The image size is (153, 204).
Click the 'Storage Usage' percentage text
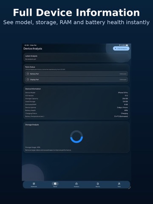[33, 147]
